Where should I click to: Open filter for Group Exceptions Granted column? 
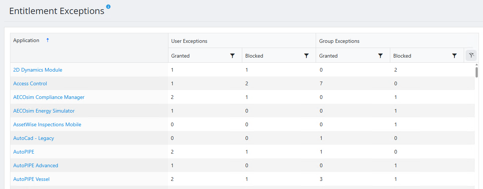pos(380,56)
